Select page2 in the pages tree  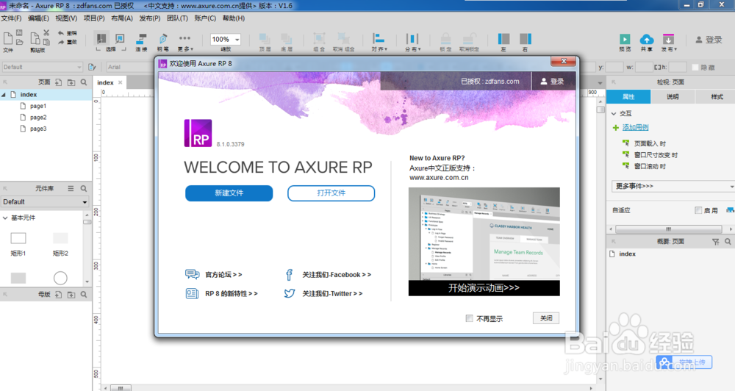click(x=38, y=117)
